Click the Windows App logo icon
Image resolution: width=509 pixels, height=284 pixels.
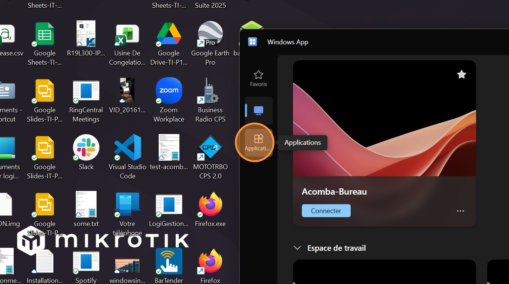(x=253, y=42)
